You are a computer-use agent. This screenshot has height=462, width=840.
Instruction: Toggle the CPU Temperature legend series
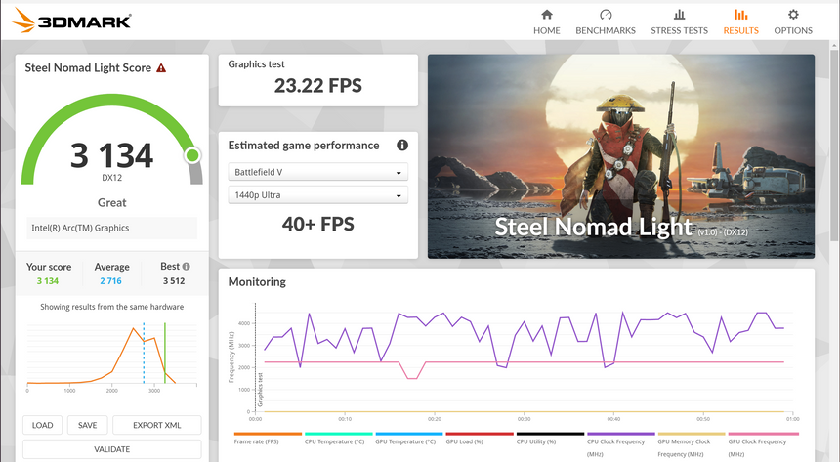(338, 441)
